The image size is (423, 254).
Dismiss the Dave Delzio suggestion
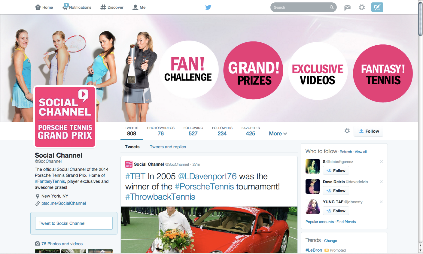click(x=381, y=182)
